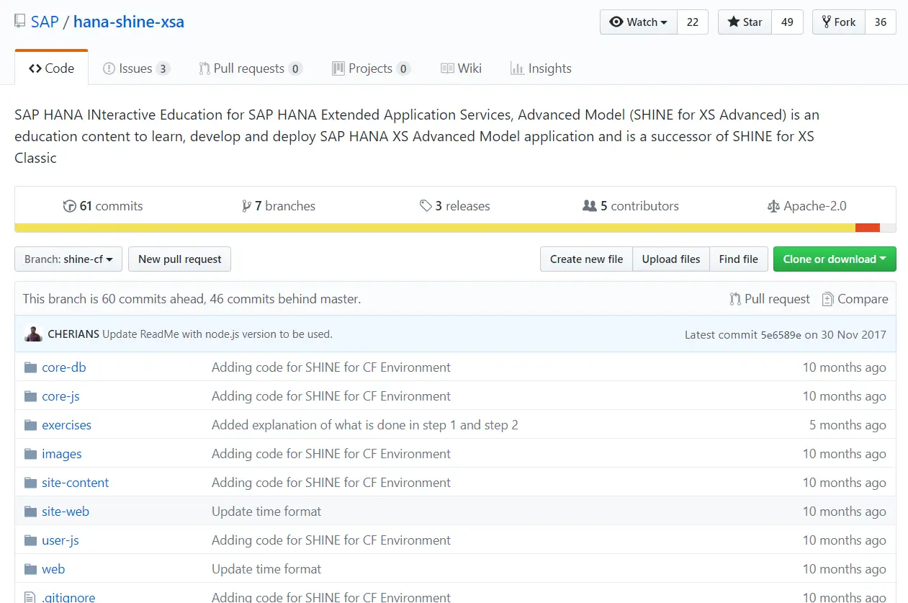Expand the Branch: shine-cf dropdown

tap(68, 259)
